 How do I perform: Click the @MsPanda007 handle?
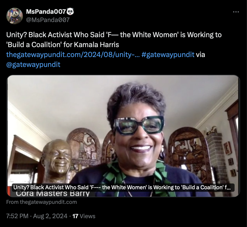[x=48, y=20]
